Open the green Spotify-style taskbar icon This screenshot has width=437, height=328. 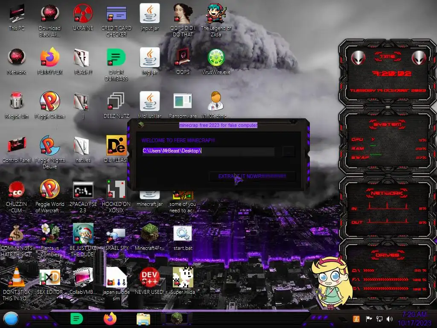click(x=77, y=319)
